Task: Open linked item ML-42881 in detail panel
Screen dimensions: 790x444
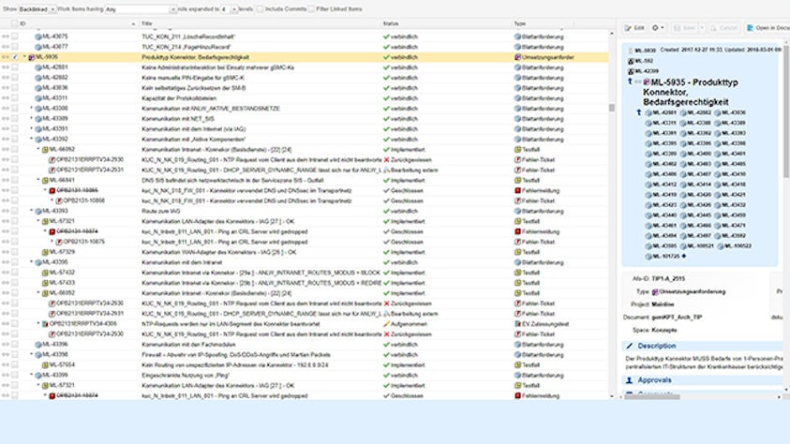Action: click(664, 112)
